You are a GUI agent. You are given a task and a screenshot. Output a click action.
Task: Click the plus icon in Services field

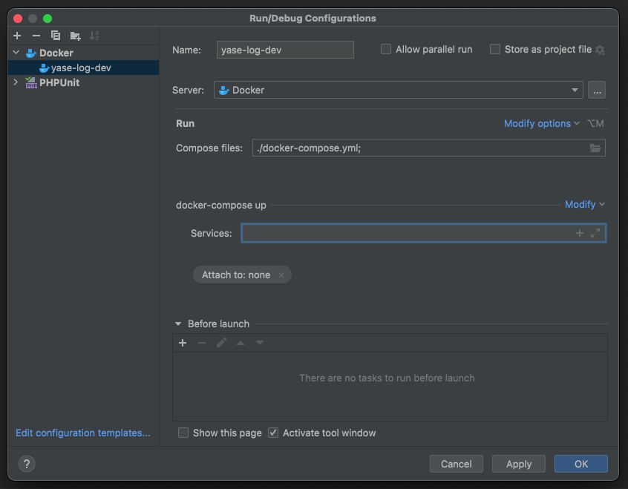[580, 233]
